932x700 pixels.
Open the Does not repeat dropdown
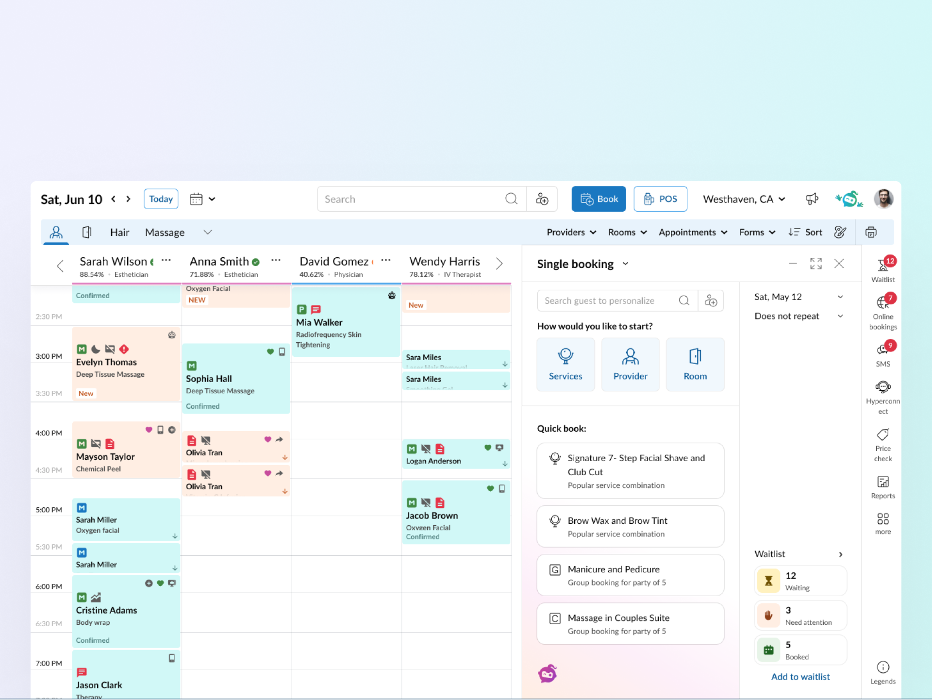pos(799,316)
